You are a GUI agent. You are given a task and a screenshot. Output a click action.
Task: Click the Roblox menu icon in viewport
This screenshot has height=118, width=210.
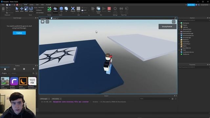point(43,22)
